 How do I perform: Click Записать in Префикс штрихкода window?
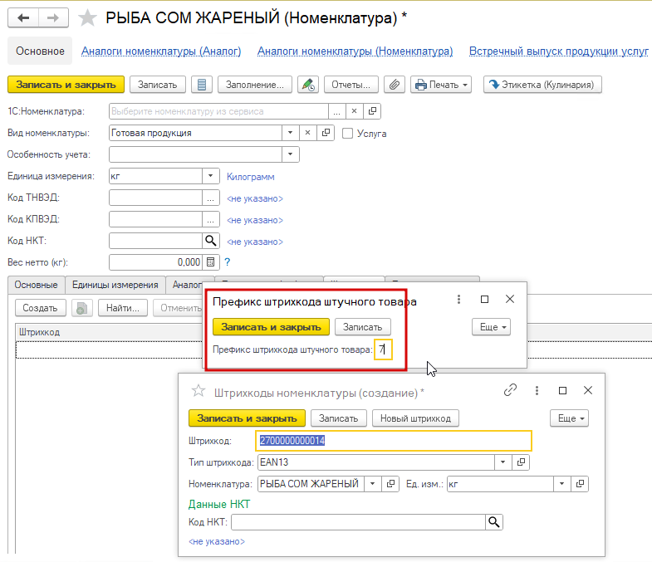[362, 327]
